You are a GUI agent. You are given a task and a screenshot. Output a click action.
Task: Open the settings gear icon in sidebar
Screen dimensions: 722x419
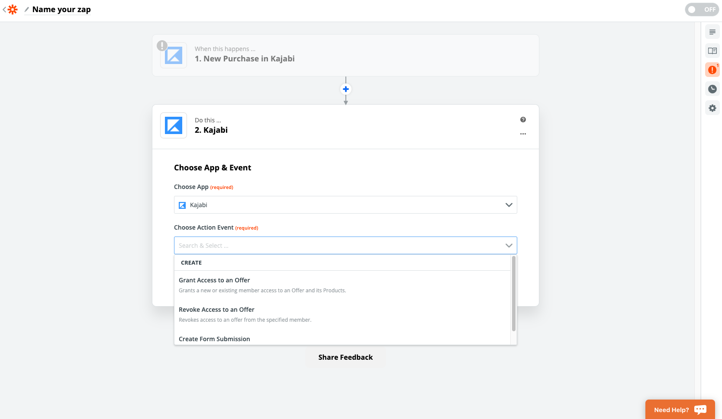[x=712, y=108]
